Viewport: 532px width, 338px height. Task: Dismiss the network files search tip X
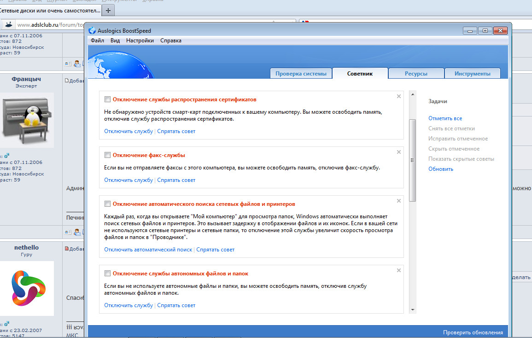399,201
